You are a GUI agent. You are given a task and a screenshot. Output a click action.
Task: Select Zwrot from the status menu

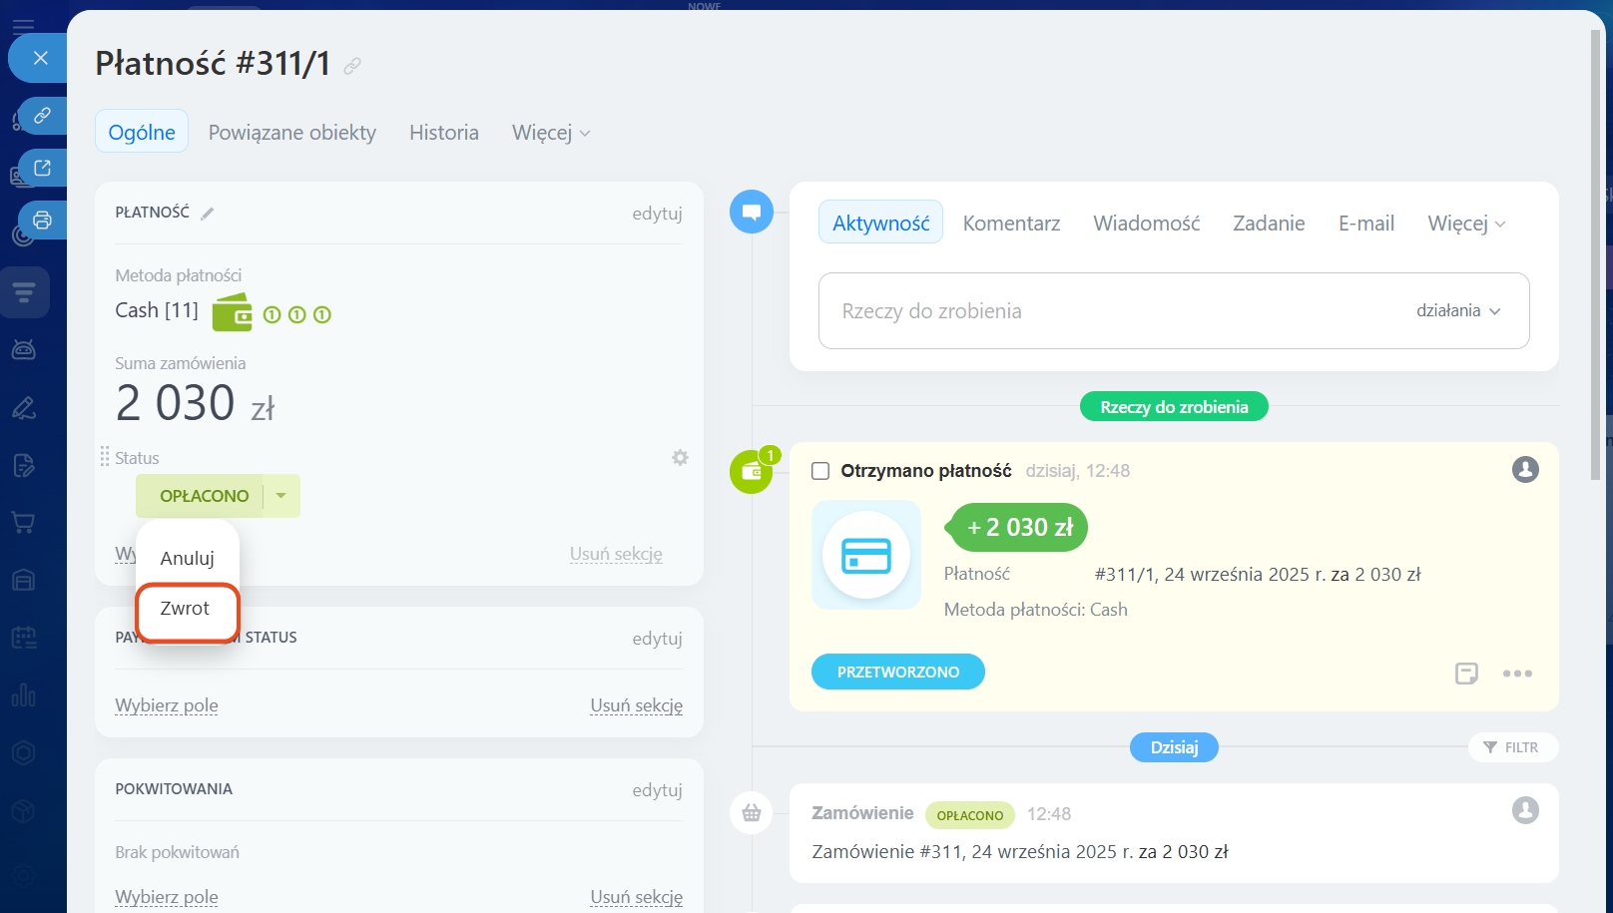tap(186, 609)
